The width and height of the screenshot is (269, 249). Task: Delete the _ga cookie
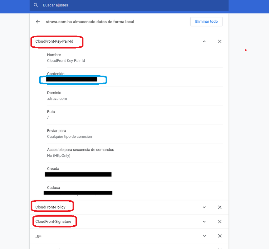coord(220,236)
